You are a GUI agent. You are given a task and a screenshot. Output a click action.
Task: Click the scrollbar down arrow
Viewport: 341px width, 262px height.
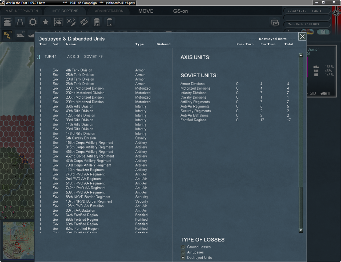tap(301, 230)
